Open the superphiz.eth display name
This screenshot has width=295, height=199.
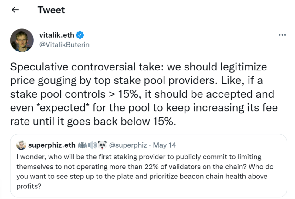coord(52,145)
